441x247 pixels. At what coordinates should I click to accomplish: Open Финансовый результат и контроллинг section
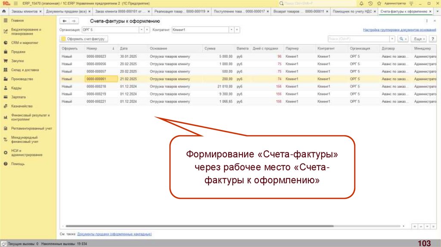[x=31, y=117]
